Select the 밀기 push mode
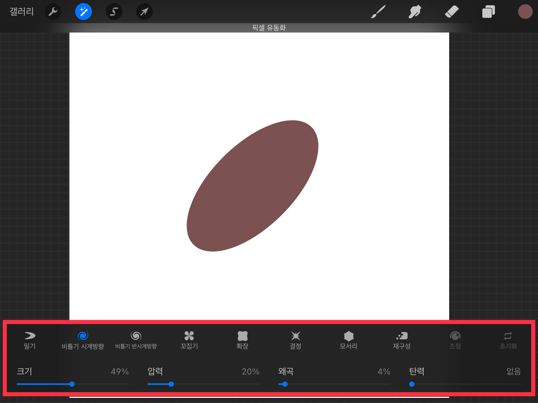The width and height of the screenshot is (538, 403). coord(30,340)
